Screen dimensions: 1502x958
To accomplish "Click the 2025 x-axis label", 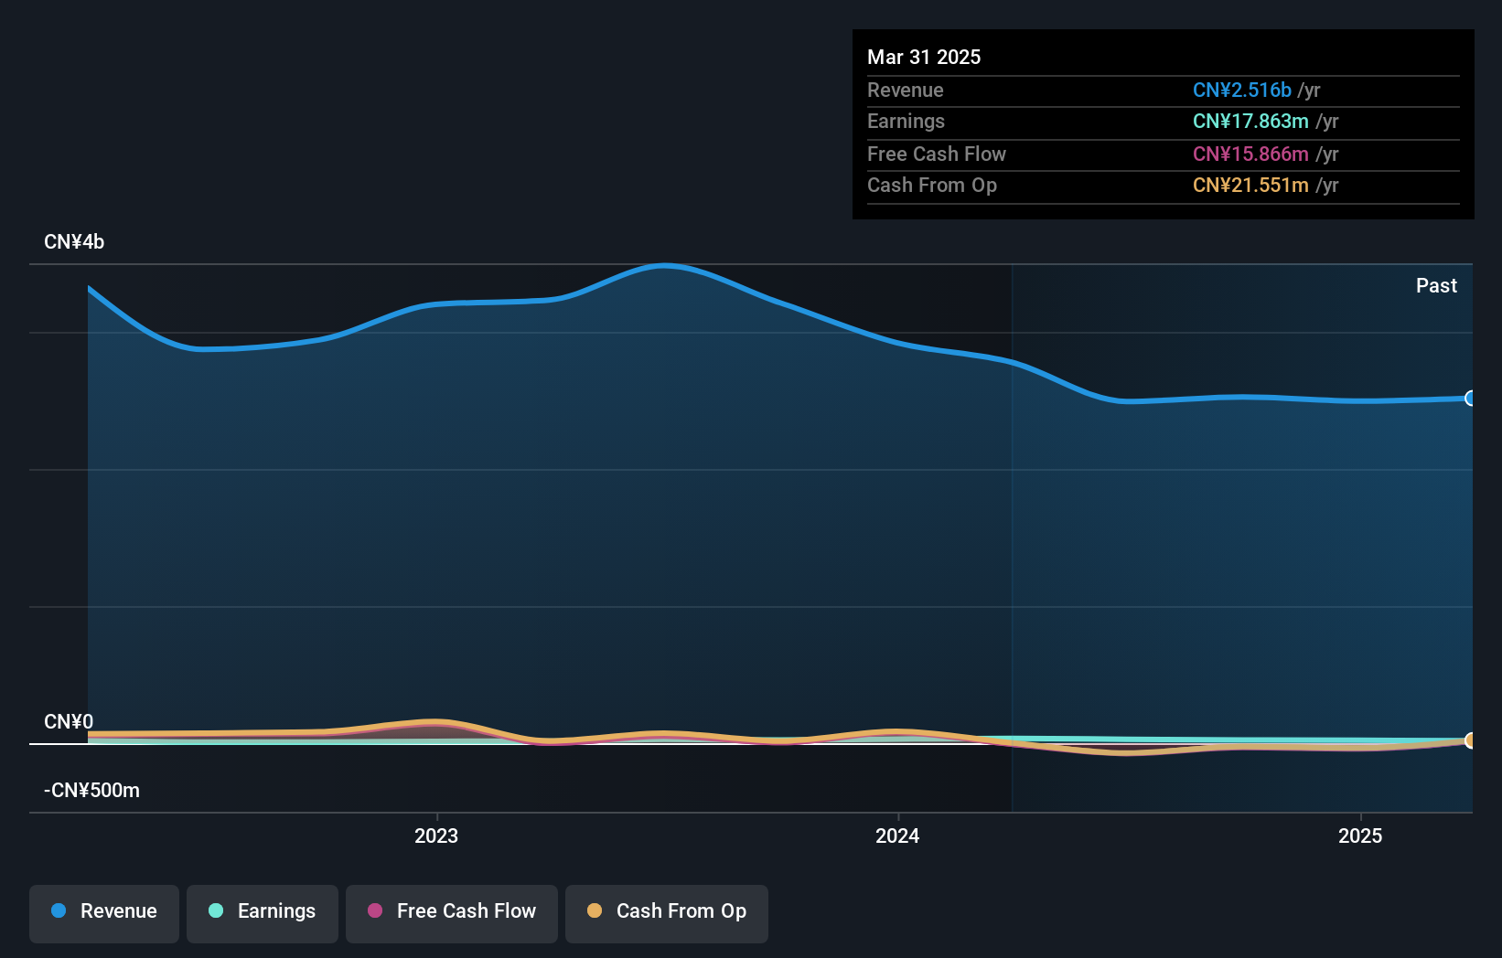I will 1360,836.
